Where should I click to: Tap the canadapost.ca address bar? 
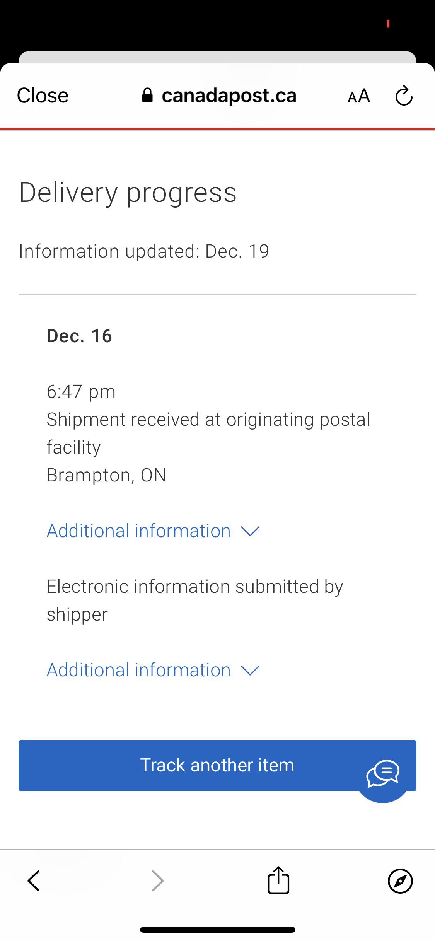coord(229,96)
